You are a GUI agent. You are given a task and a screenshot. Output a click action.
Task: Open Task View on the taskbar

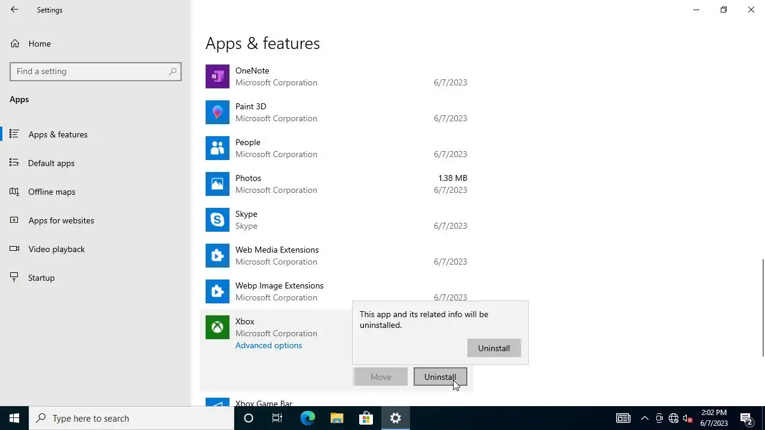coord(277,418)
